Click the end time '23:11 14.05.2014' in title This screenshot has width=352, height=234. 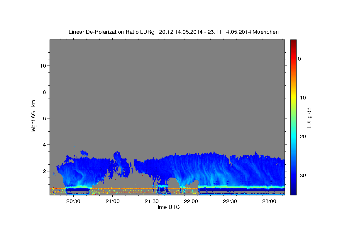[x=229, y=32]
